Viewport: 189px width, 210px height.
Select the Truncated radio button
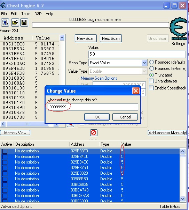click(151, 75)
